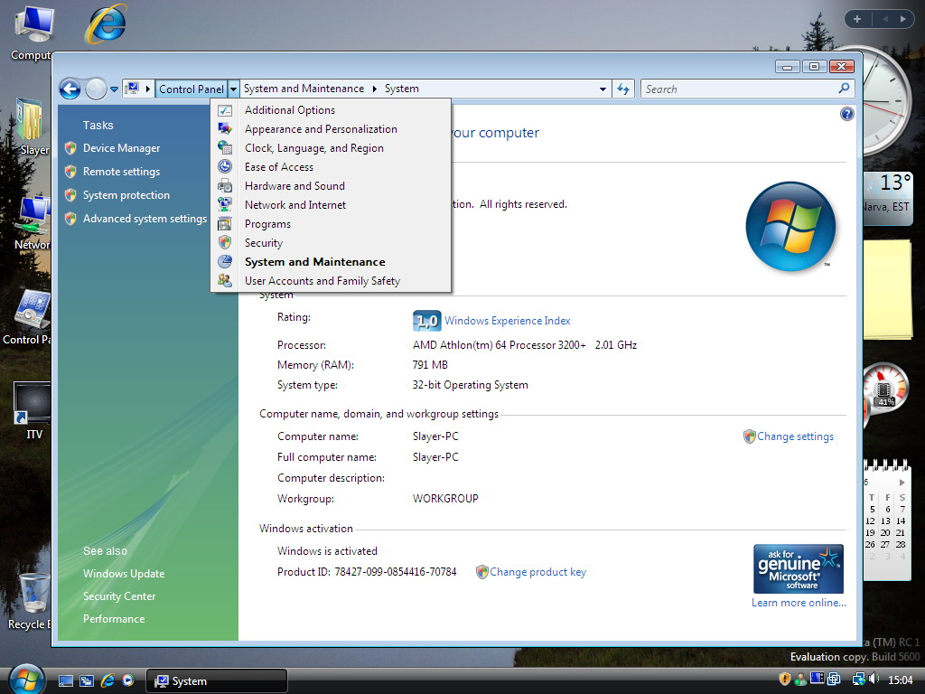925x694 pixels.
Task: Open Help with the blue question mark icon
Action: click(x=846, y=114)
